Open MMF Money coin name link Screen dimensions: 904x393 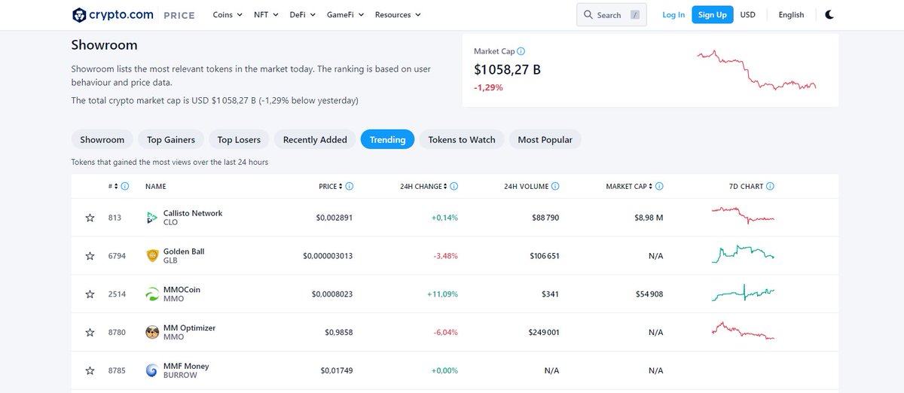(186, 367)
